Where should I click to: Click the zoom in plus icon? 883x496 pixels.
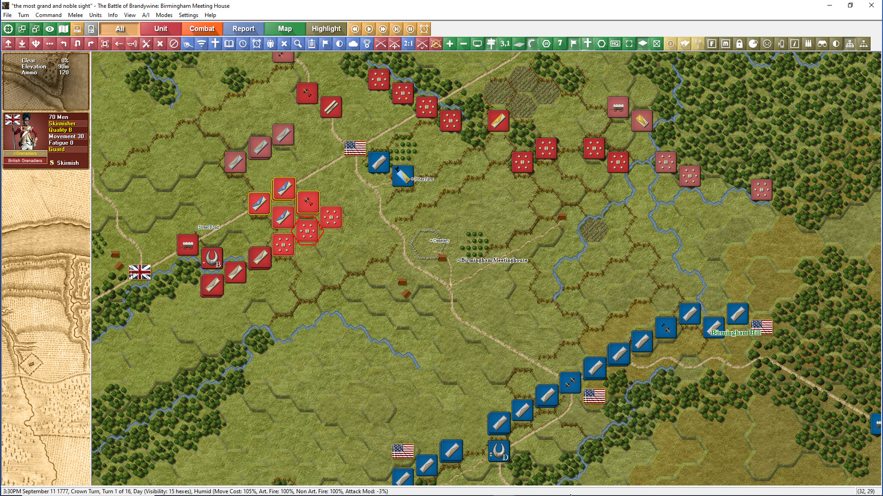pyautogui.click(x=450, y=44)
